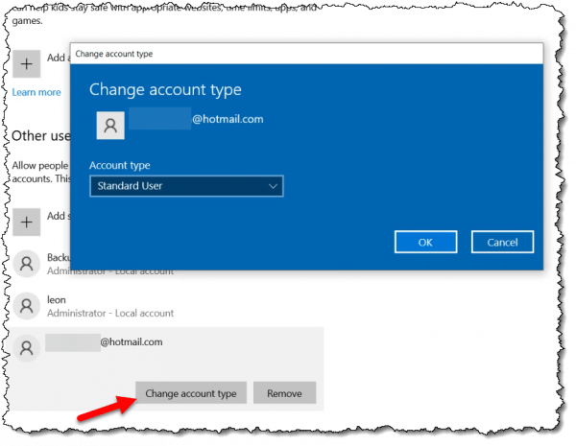Confirm with the OK button
The width and height of the screenshot is (576, 446).
425,242
